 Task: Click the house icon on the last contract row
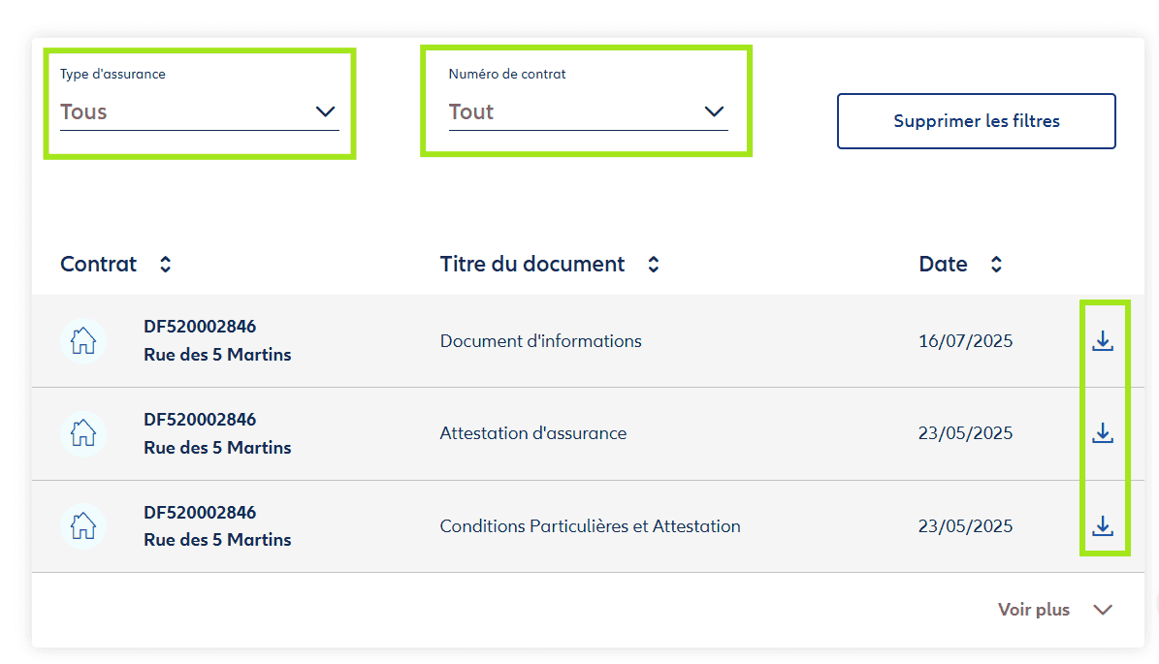(x=83, y=526)
